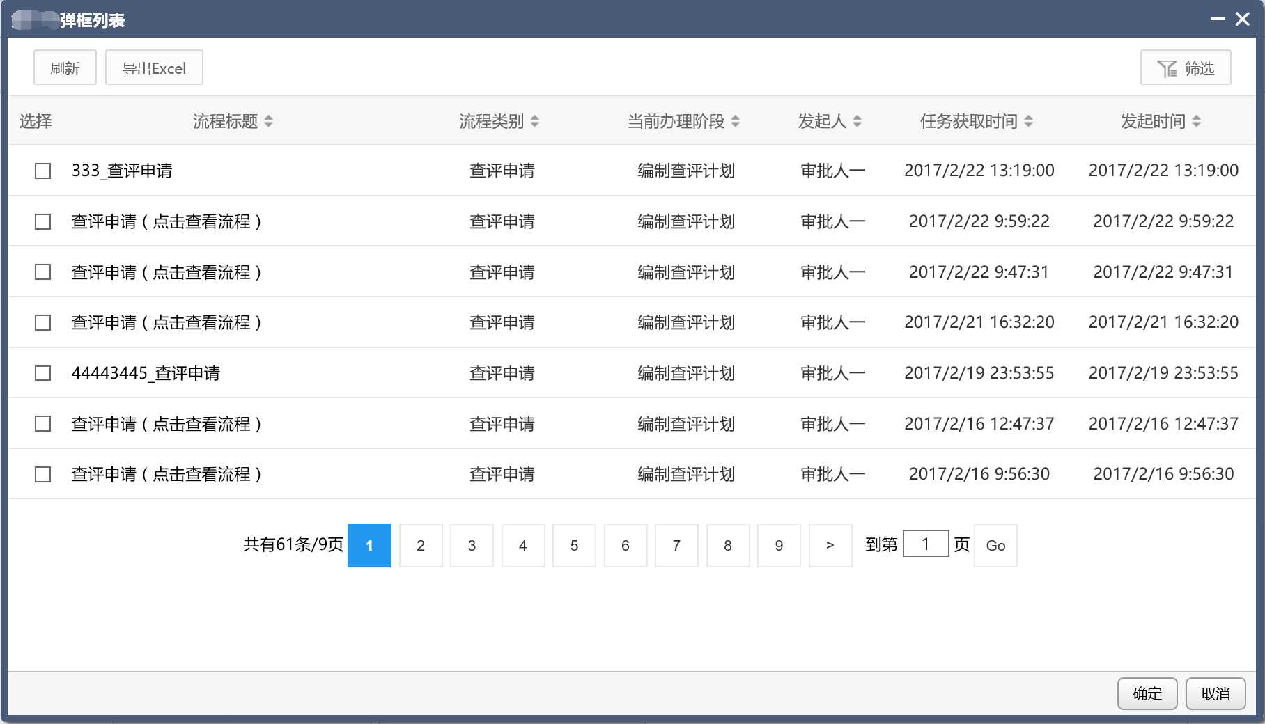Go to page 3 of results
This screenshot has width=1265, height=724.
coord(472,545)
